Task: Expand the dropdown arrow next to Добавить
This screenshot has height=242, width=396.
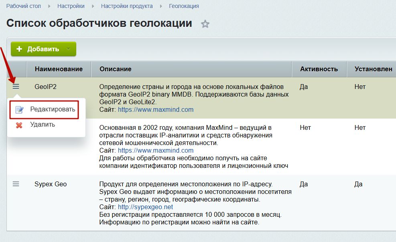Action: pyautogui.click(x=68, y=49)
